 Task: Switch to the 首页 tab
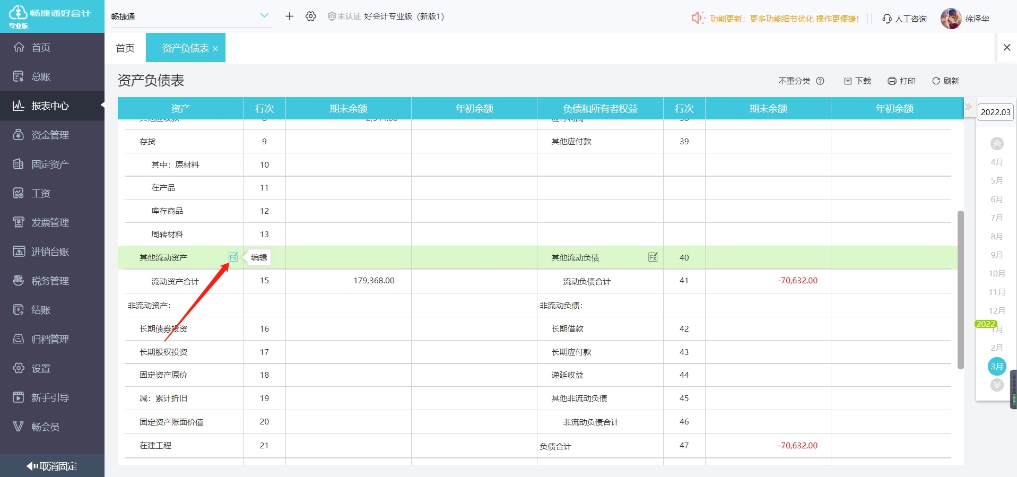pyautogui.click(x=125, y=48)
